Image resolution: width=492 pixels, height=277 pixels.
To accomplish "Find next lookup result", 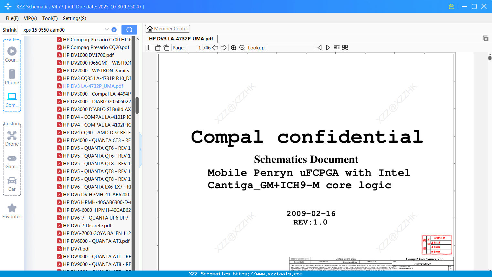I will point(328,47).
